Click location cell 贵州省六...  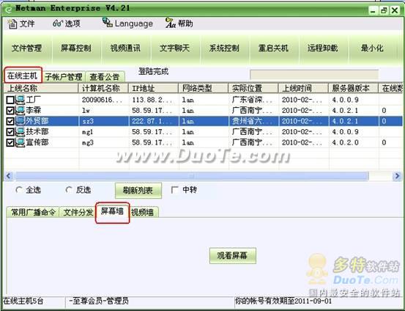coord(252,121)
